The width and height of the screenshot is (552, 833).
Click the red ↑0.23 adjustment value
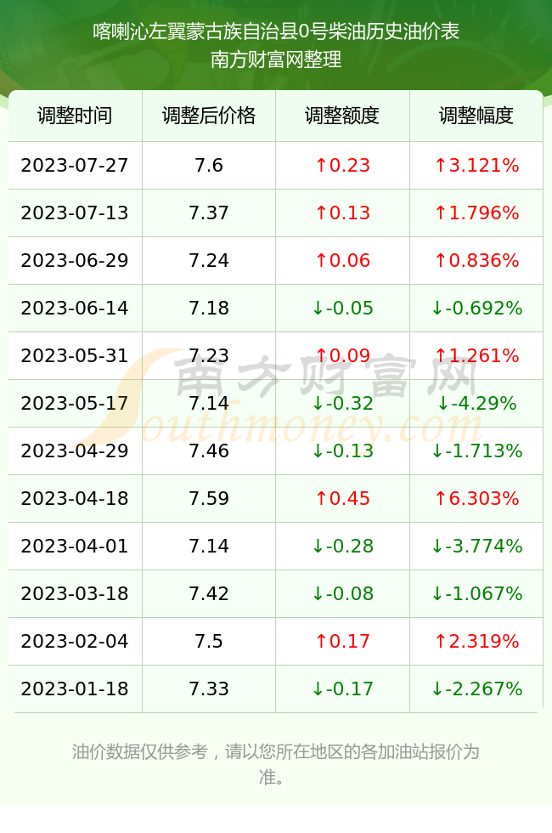342,165
